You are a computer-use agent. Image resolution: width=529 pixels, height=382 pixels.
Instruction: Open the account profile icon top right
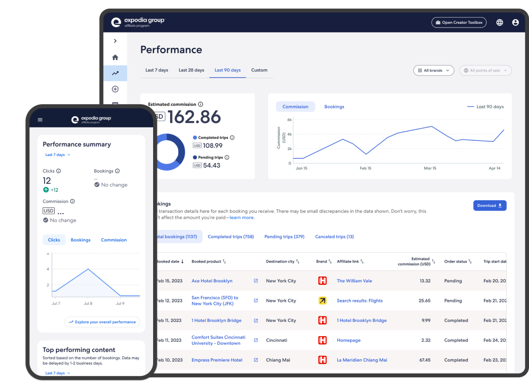[x=516, y=22]
